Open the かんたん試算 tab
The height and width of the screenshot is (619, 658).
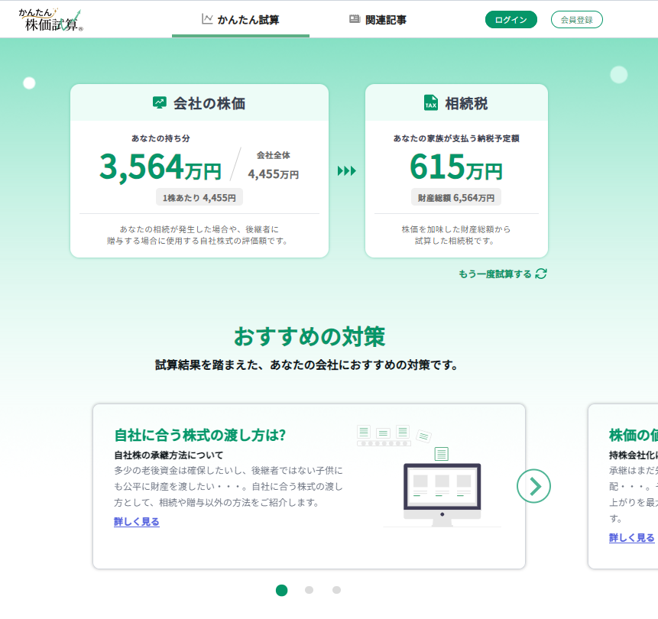pyautogui.click(x=240, y=19)
